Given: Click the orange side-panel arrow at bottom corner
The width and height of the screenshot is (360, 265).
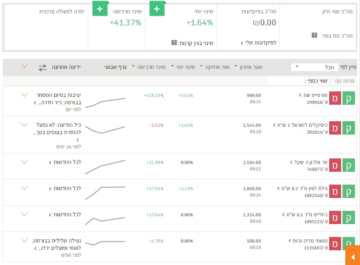Looking at the screenshot, I should [x=352, y=255].
